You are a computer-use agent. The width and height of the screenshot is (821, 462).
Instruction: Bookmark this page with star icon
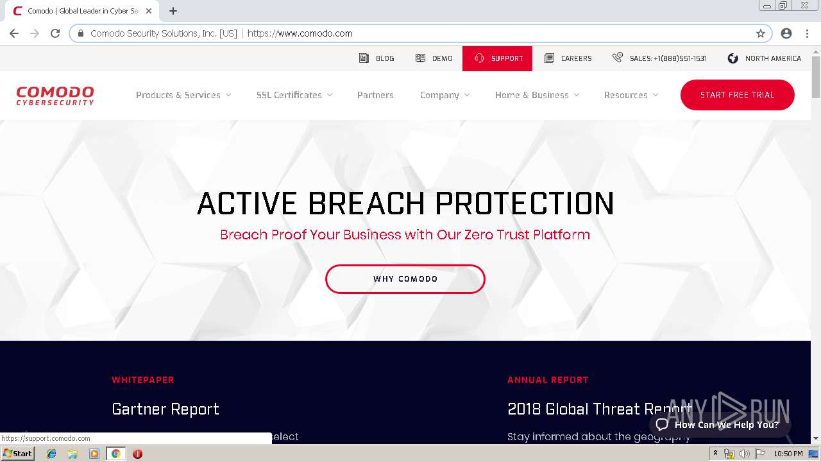(x=761, y=33)
